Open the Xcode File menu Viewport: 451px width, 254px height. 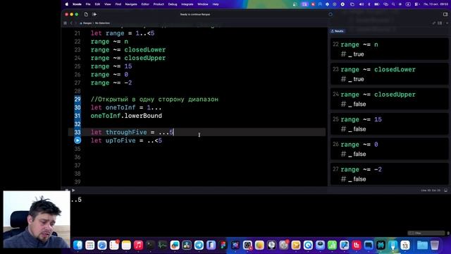click(x=88, y=4)
